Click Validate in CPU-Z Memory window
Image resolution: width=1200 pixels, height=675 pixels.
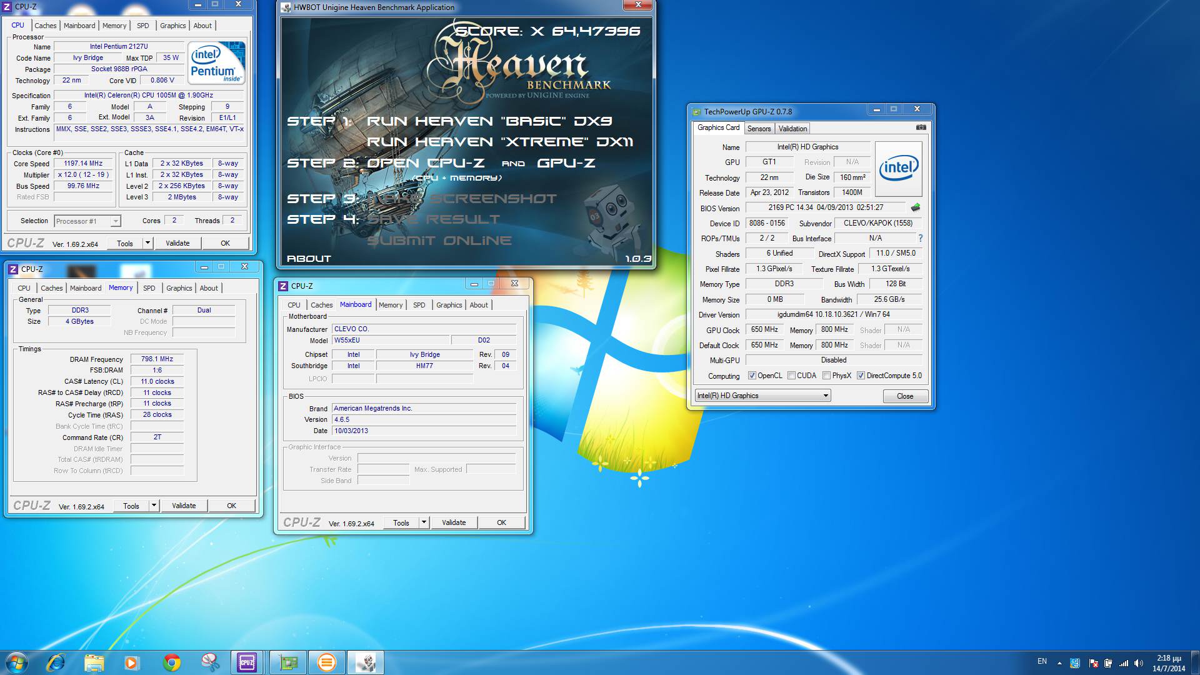coord(184,506)
